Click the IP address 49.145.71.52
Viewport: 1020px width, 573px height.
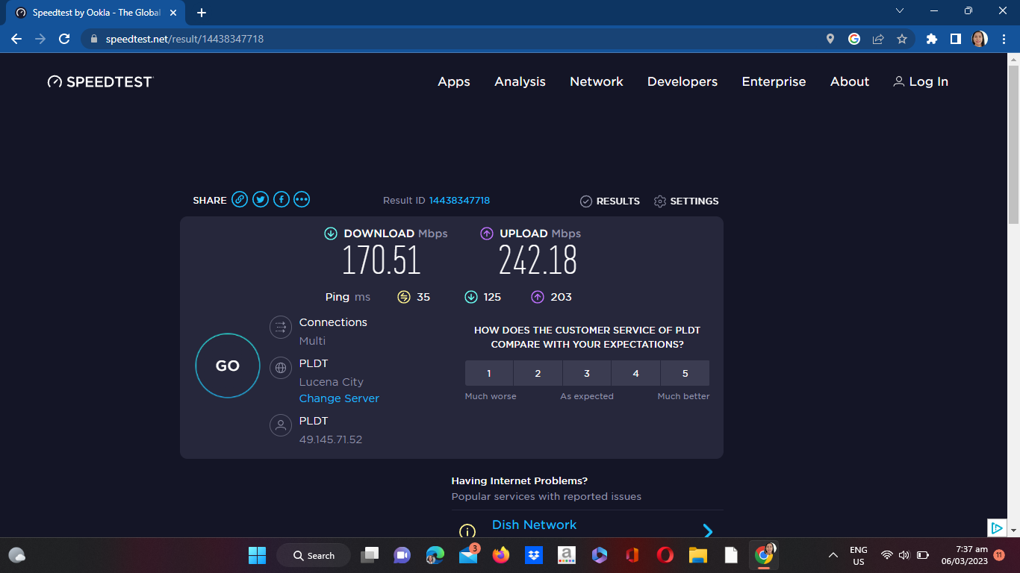[331, 439]
